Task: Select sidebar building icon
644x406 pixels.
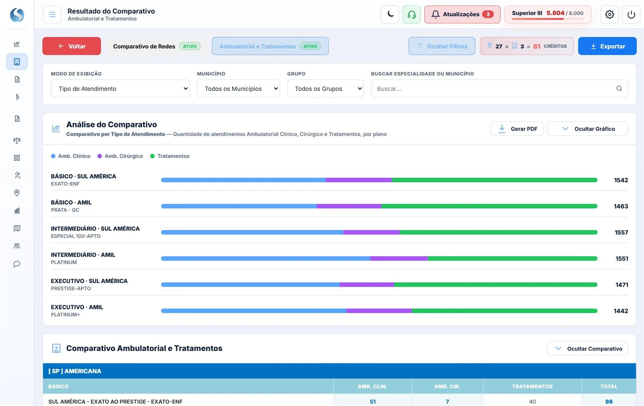Action: [x=17, y=62]
